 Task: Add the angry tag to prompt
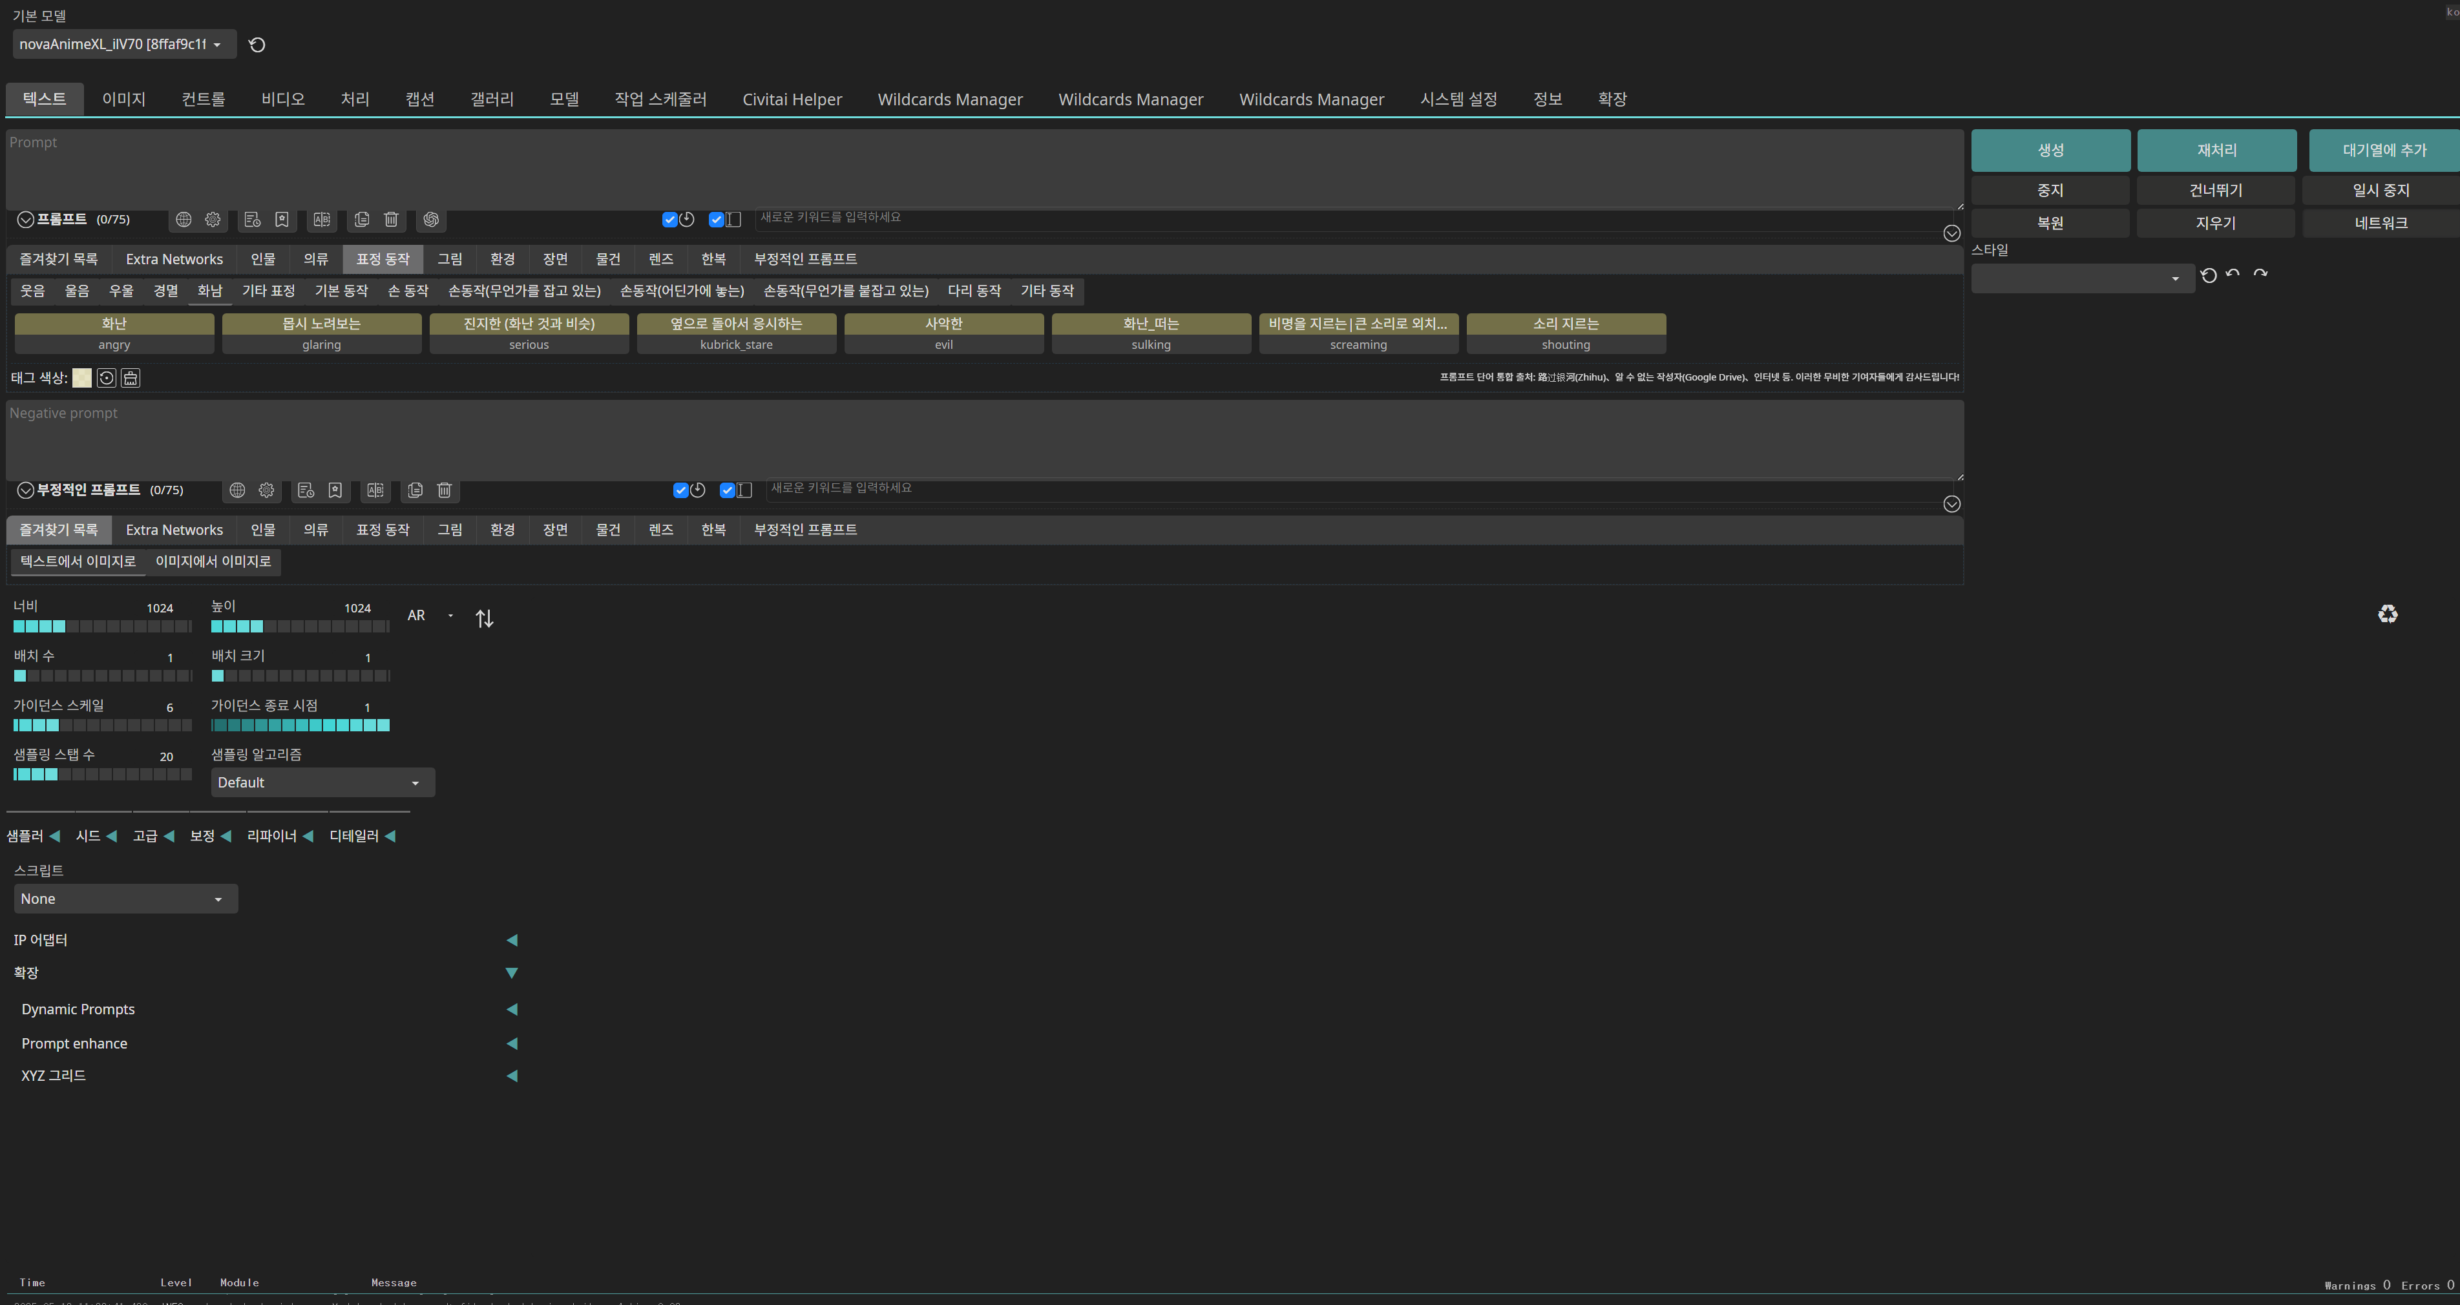point(114,333)
